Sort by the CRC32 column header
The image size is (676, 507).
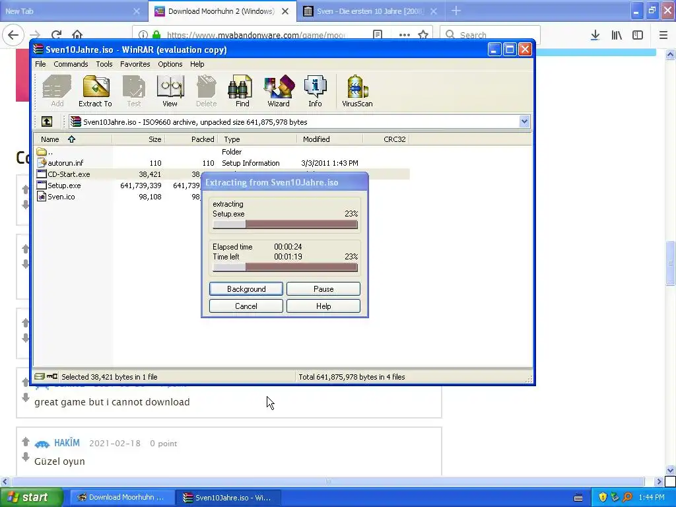click(x=386, y=139)
